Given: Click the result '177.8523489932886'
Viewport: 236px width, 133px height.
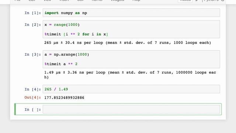Looking at the screenshot, I should click(64, 98).
